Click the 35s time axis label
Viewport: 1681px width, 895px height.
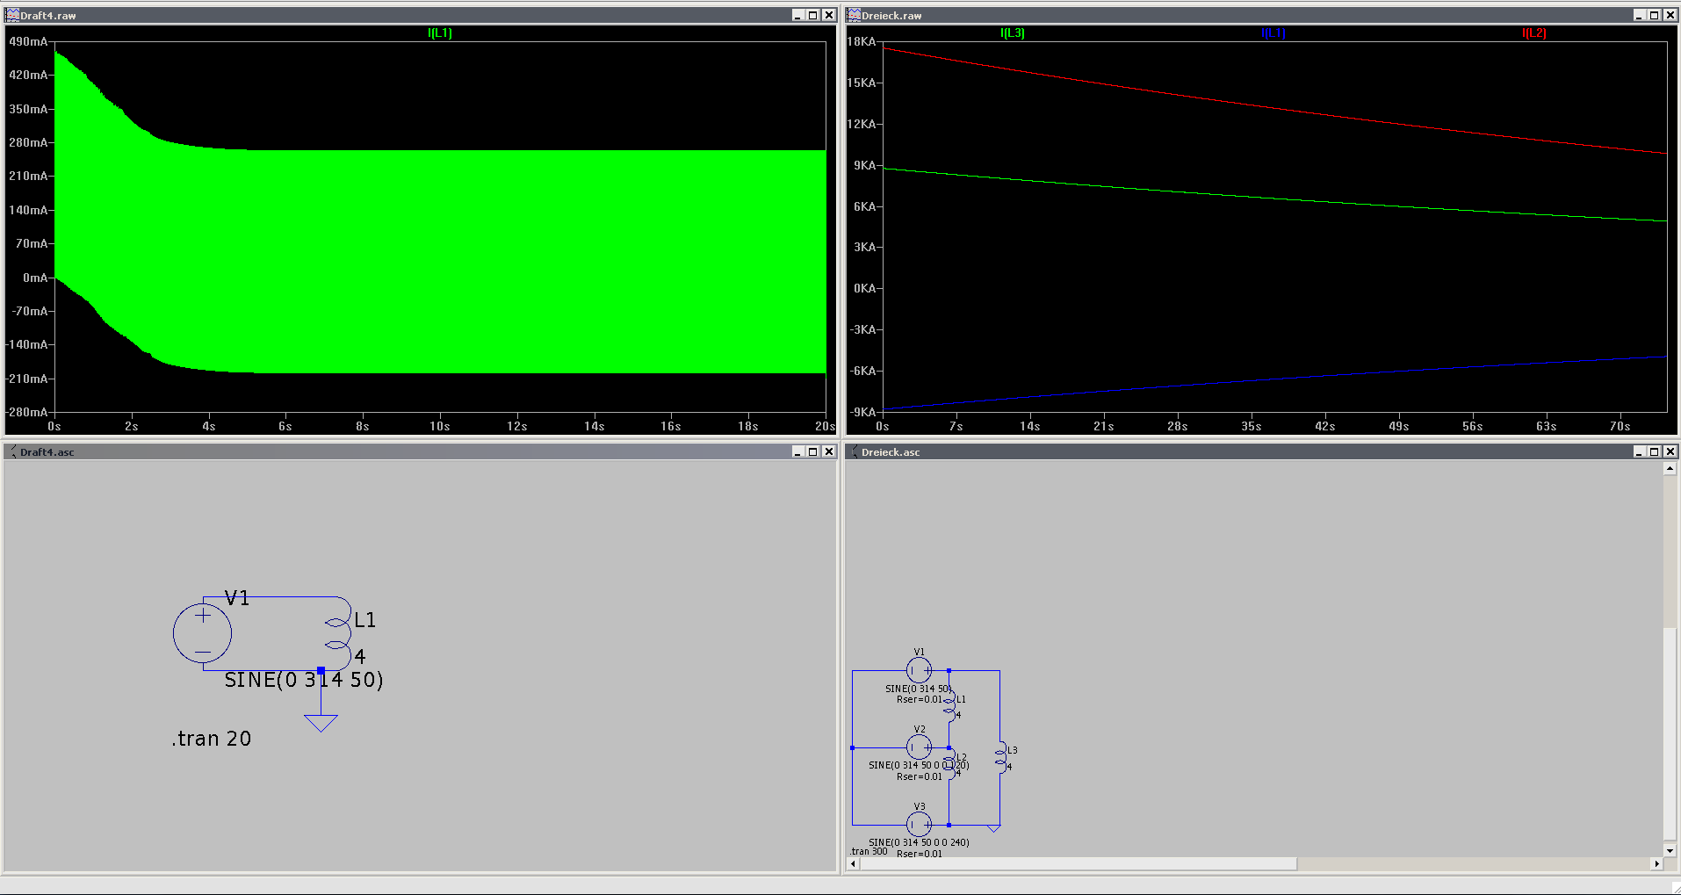tap(1252, 426)
